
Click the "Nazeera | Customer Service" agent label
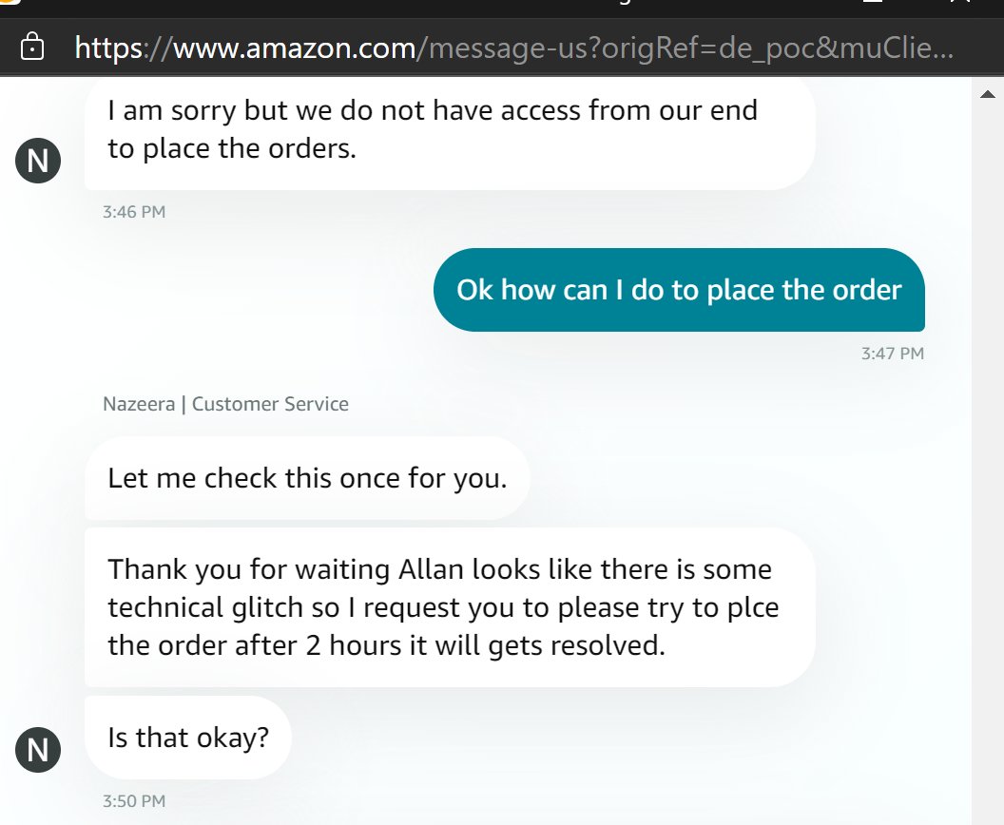click(225, 404)
